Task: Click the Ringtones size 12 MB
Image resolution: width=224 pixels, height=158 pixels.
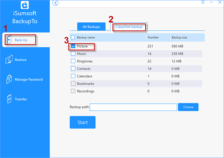Action: (x=176, y=61)
